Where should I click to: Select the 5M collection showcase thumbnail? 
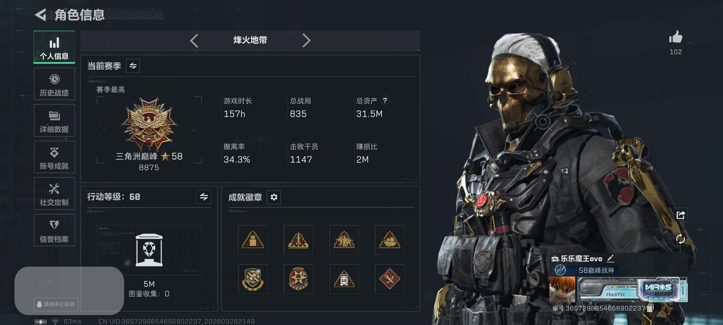[149, 250]
